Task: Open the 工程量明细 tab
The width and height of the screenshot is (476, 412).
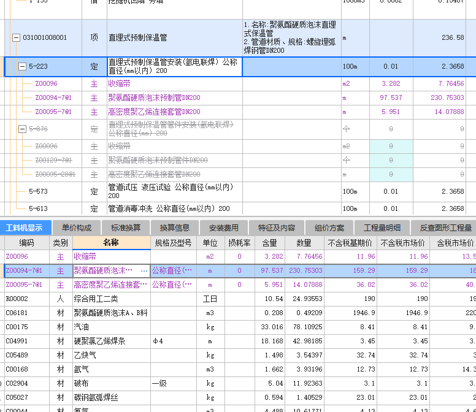Action: pos(382,228)
